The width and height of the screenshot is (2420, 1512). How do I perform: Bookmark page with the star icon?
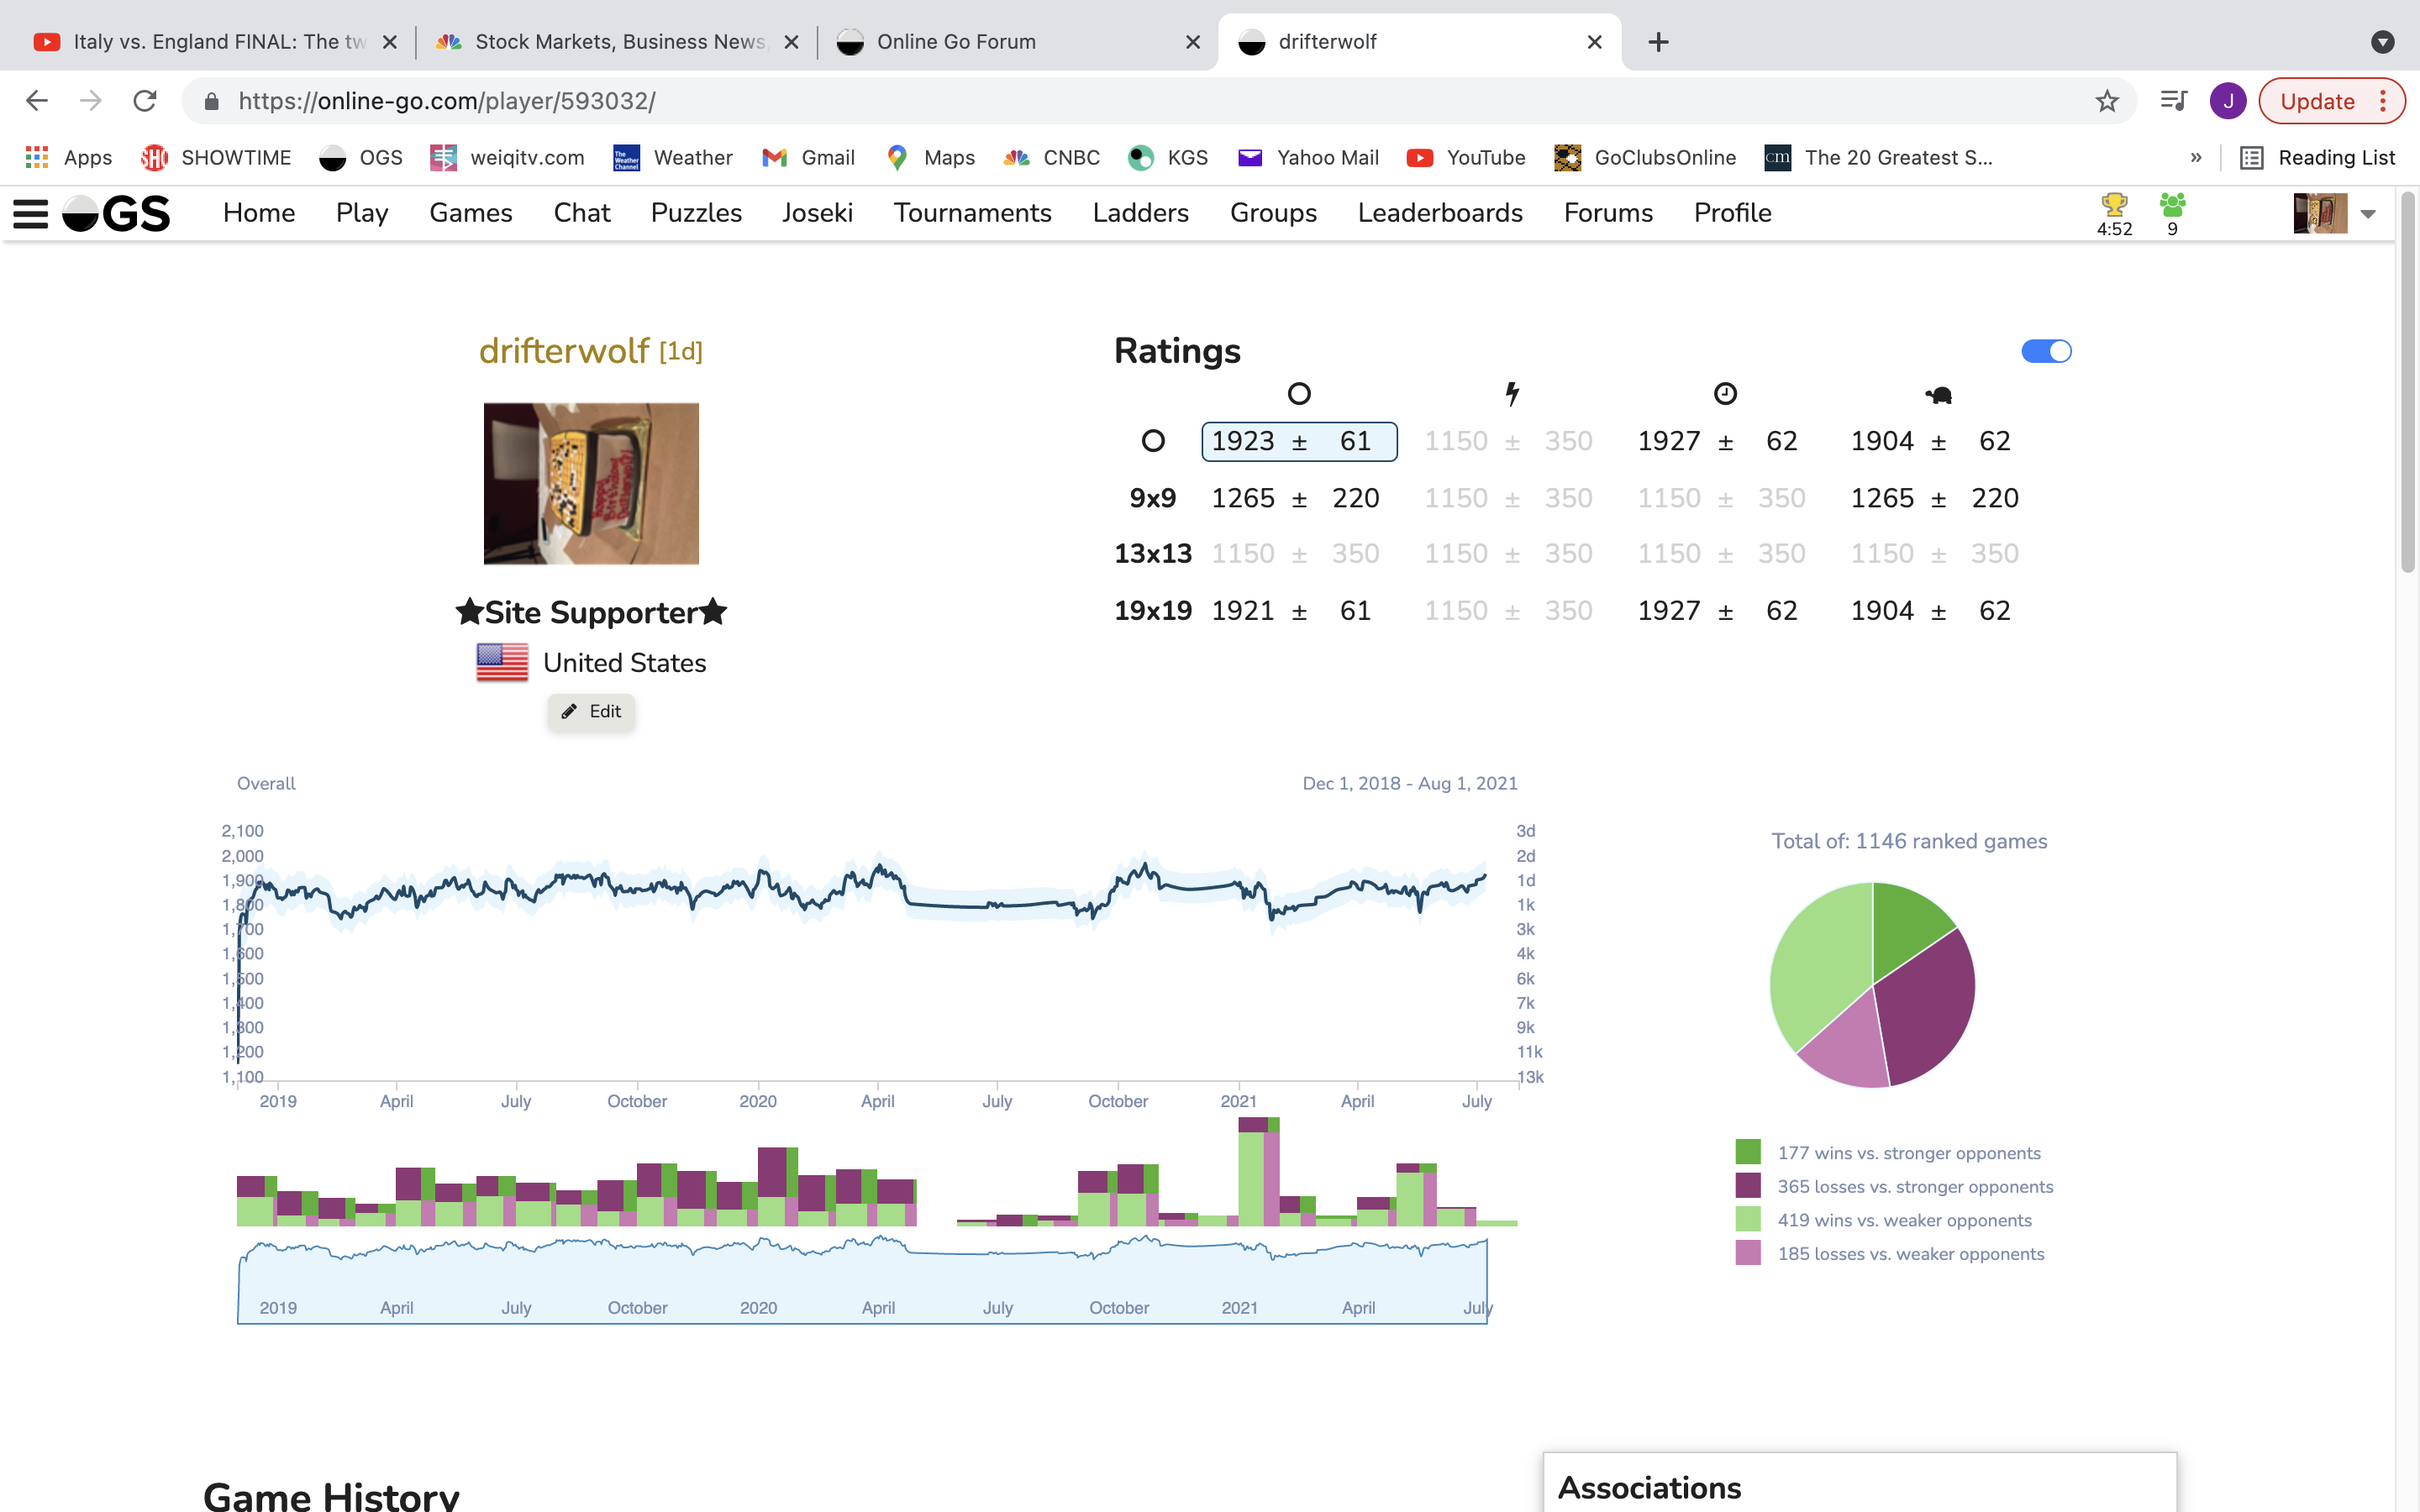(2107, 101)
